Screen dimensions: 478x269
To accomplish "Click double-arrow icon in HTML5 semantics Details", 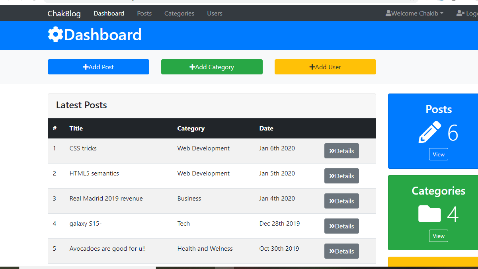I will (x=332, y=176).
